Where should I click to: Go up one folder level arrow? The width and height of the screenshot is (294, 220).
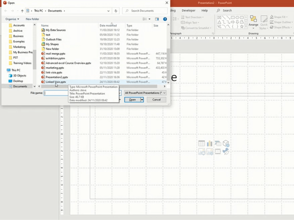(22, 11)
